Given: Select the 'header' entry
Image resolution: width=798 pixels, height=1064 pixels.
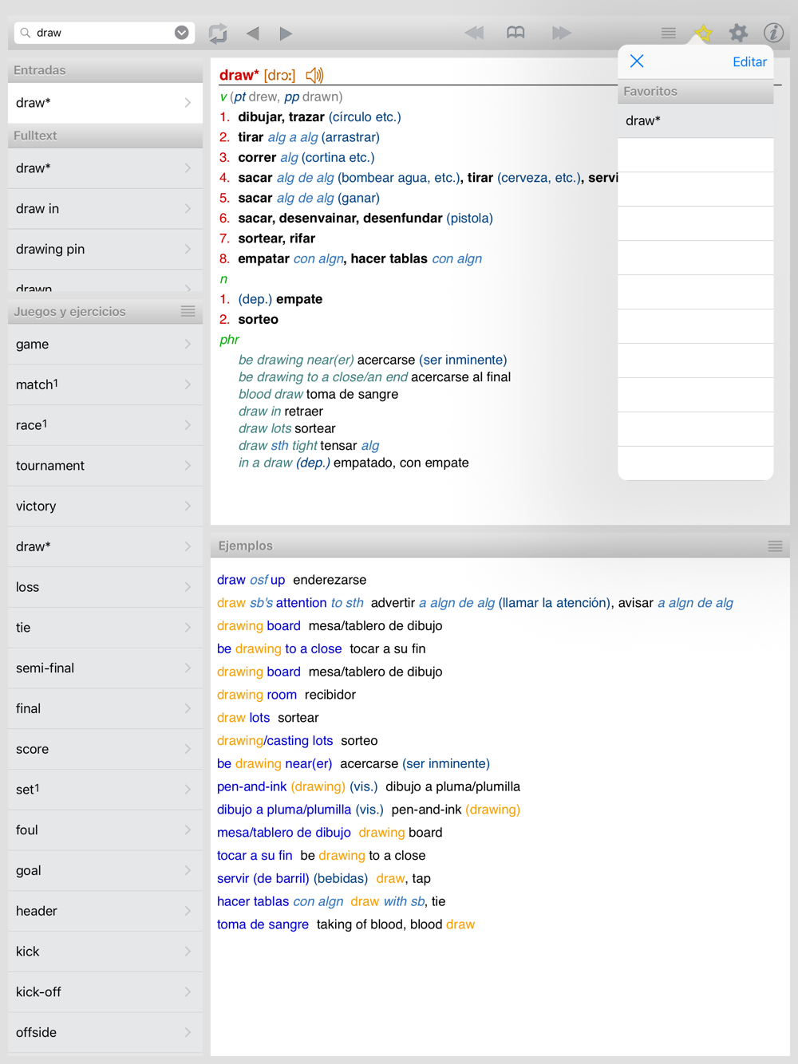Looking at the screenshot, I should tap(105, 911).
